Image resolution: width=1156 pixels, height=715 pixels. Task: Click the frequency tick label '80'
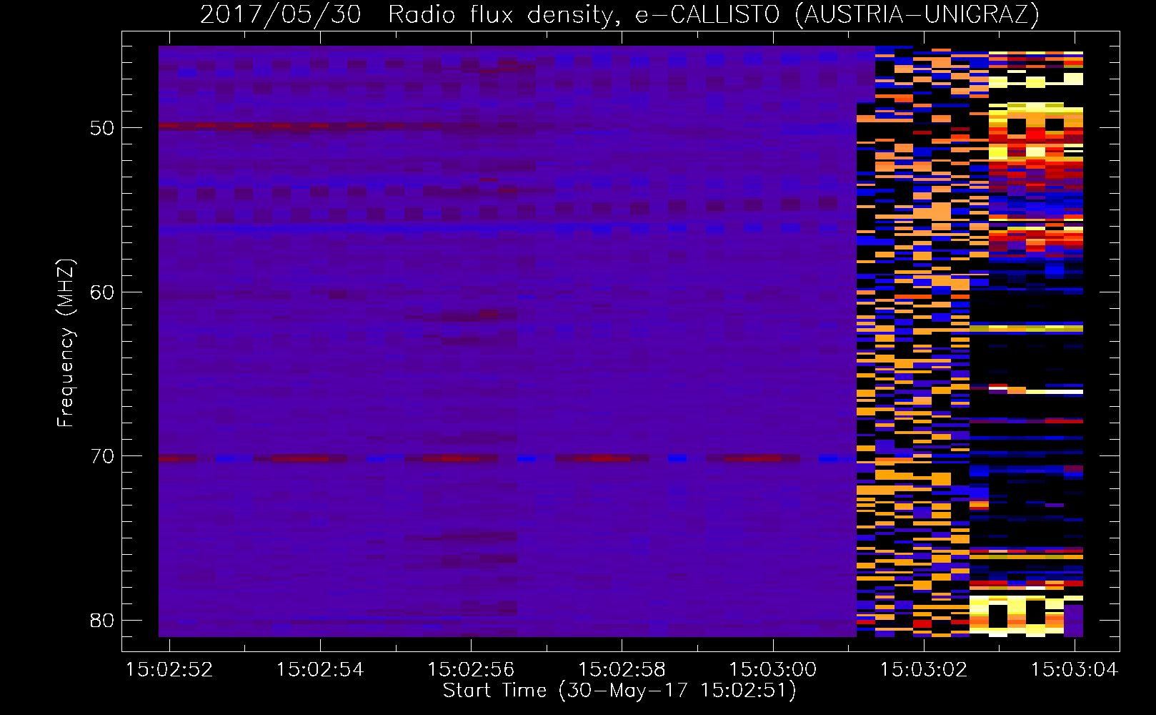pos(102,620)
